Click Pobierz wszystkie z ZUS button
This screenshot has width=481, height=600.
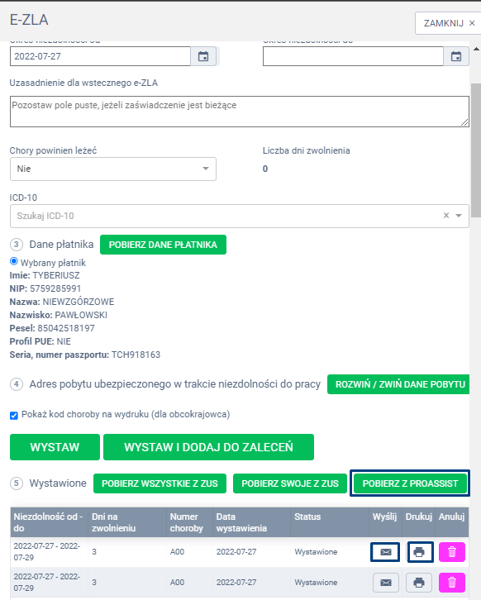coord(160,483)
